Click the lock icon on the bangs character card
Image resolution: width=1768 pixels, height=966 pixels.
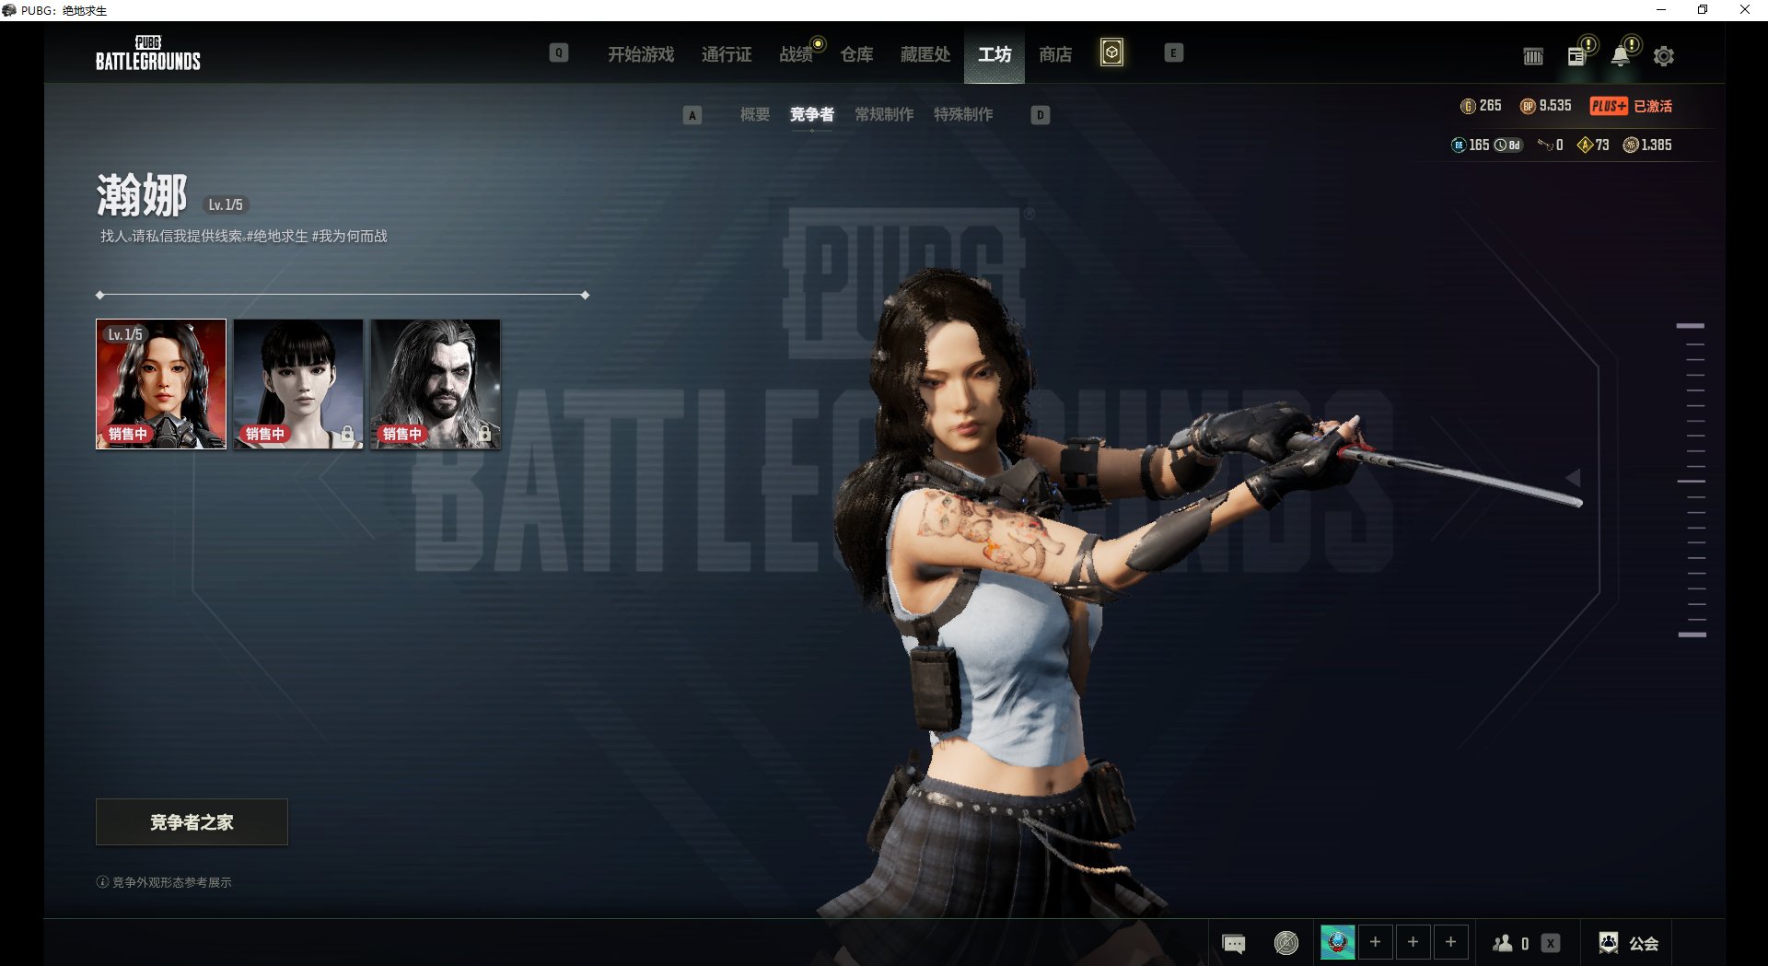point(347,433)
